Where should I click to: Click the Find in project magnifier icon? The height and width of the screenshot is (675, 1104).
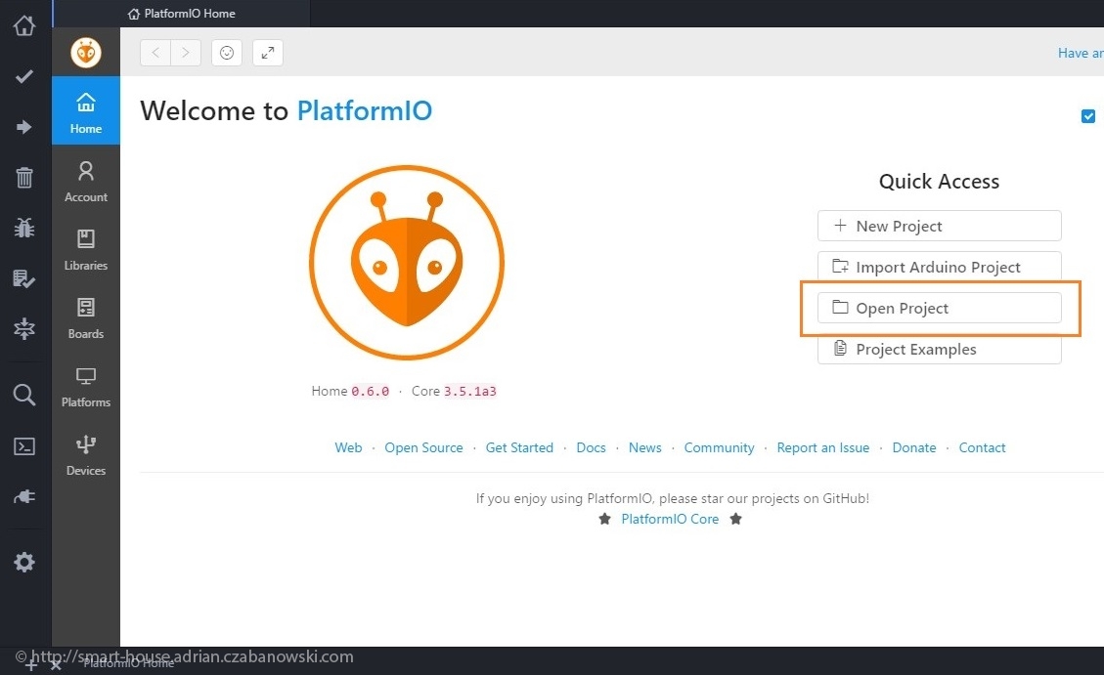click(x=23, y=395)
